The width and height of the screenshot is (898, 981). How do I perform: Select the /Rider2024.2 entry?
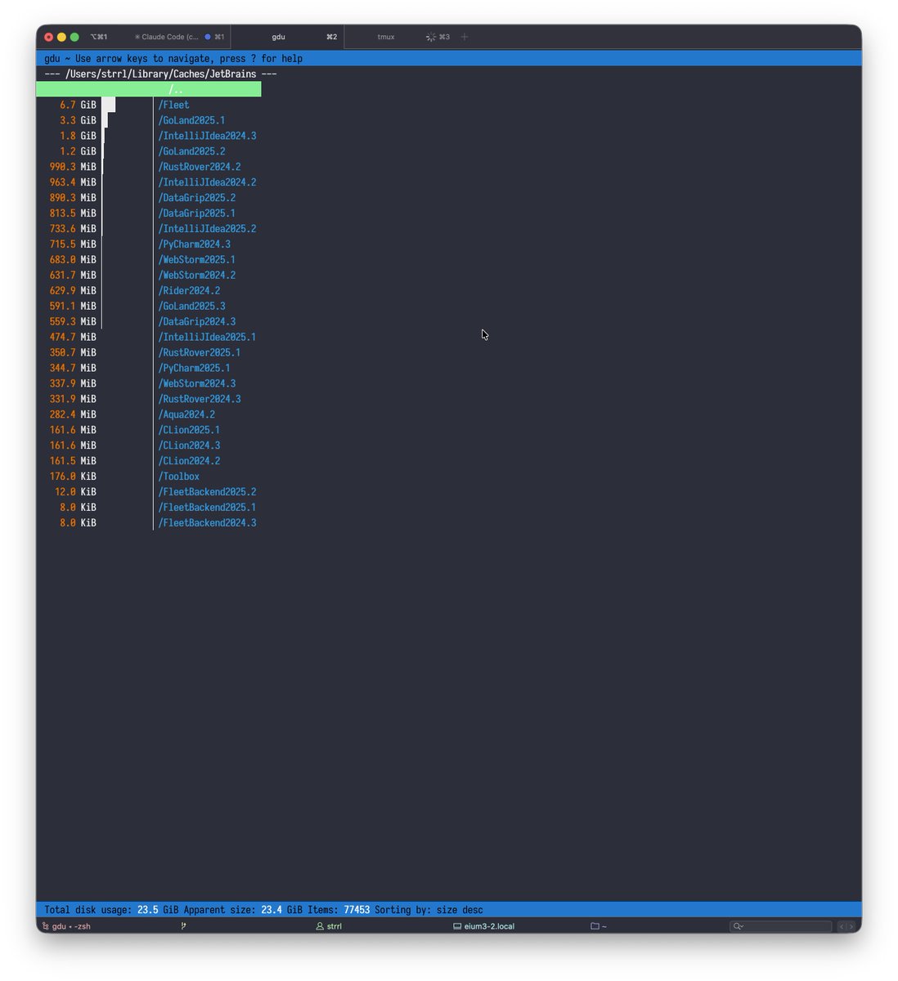pos(189,291)
